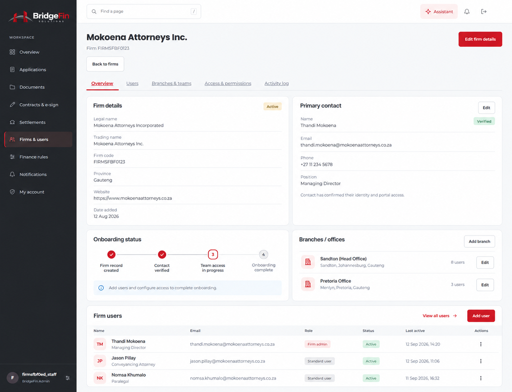Click the log out icon
The height and width of the screenshot is (392, 512).
pos(484,11)
